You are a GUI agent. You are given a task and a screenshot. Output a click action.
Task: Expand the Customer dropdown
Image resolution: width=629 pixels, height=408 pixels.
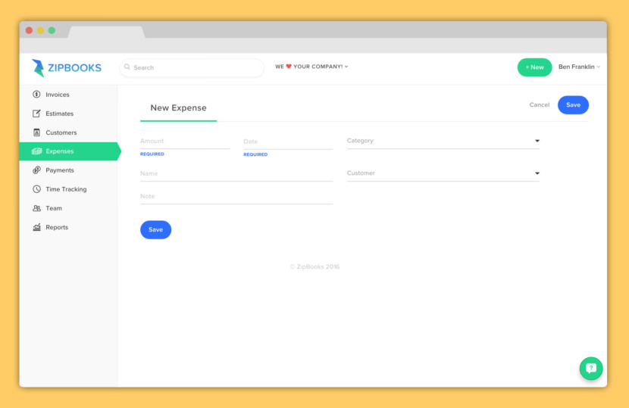pos(443,173)
